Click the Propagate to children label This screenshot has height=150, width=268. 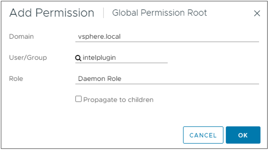click(118, 100)
